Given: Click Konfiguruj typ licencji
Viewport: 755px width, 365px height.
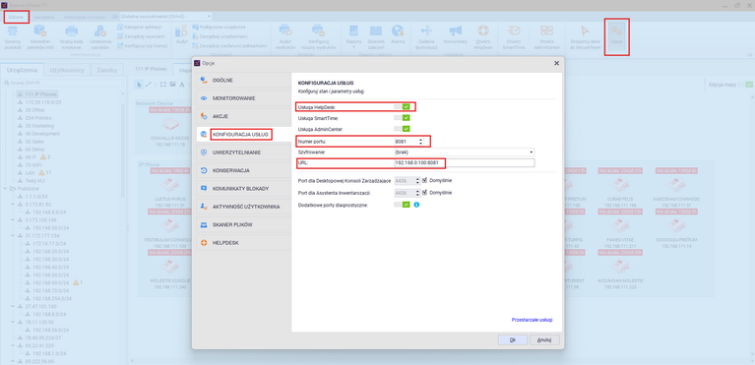Looking at the screenshot, I should click(143, 45).
